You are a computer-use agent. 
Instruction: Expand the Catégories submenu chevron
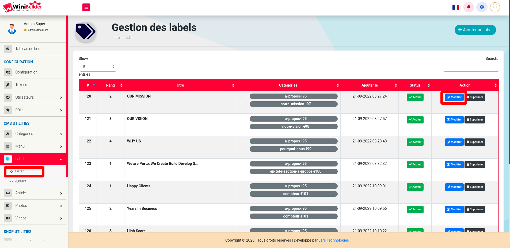tap(61, 134)
